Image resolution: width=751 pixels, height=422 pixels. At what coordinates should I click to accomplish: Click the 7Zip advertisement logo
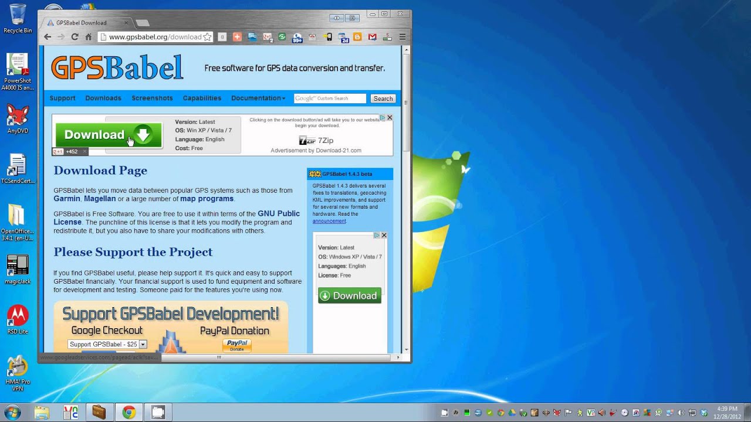(x=316, y=141)
